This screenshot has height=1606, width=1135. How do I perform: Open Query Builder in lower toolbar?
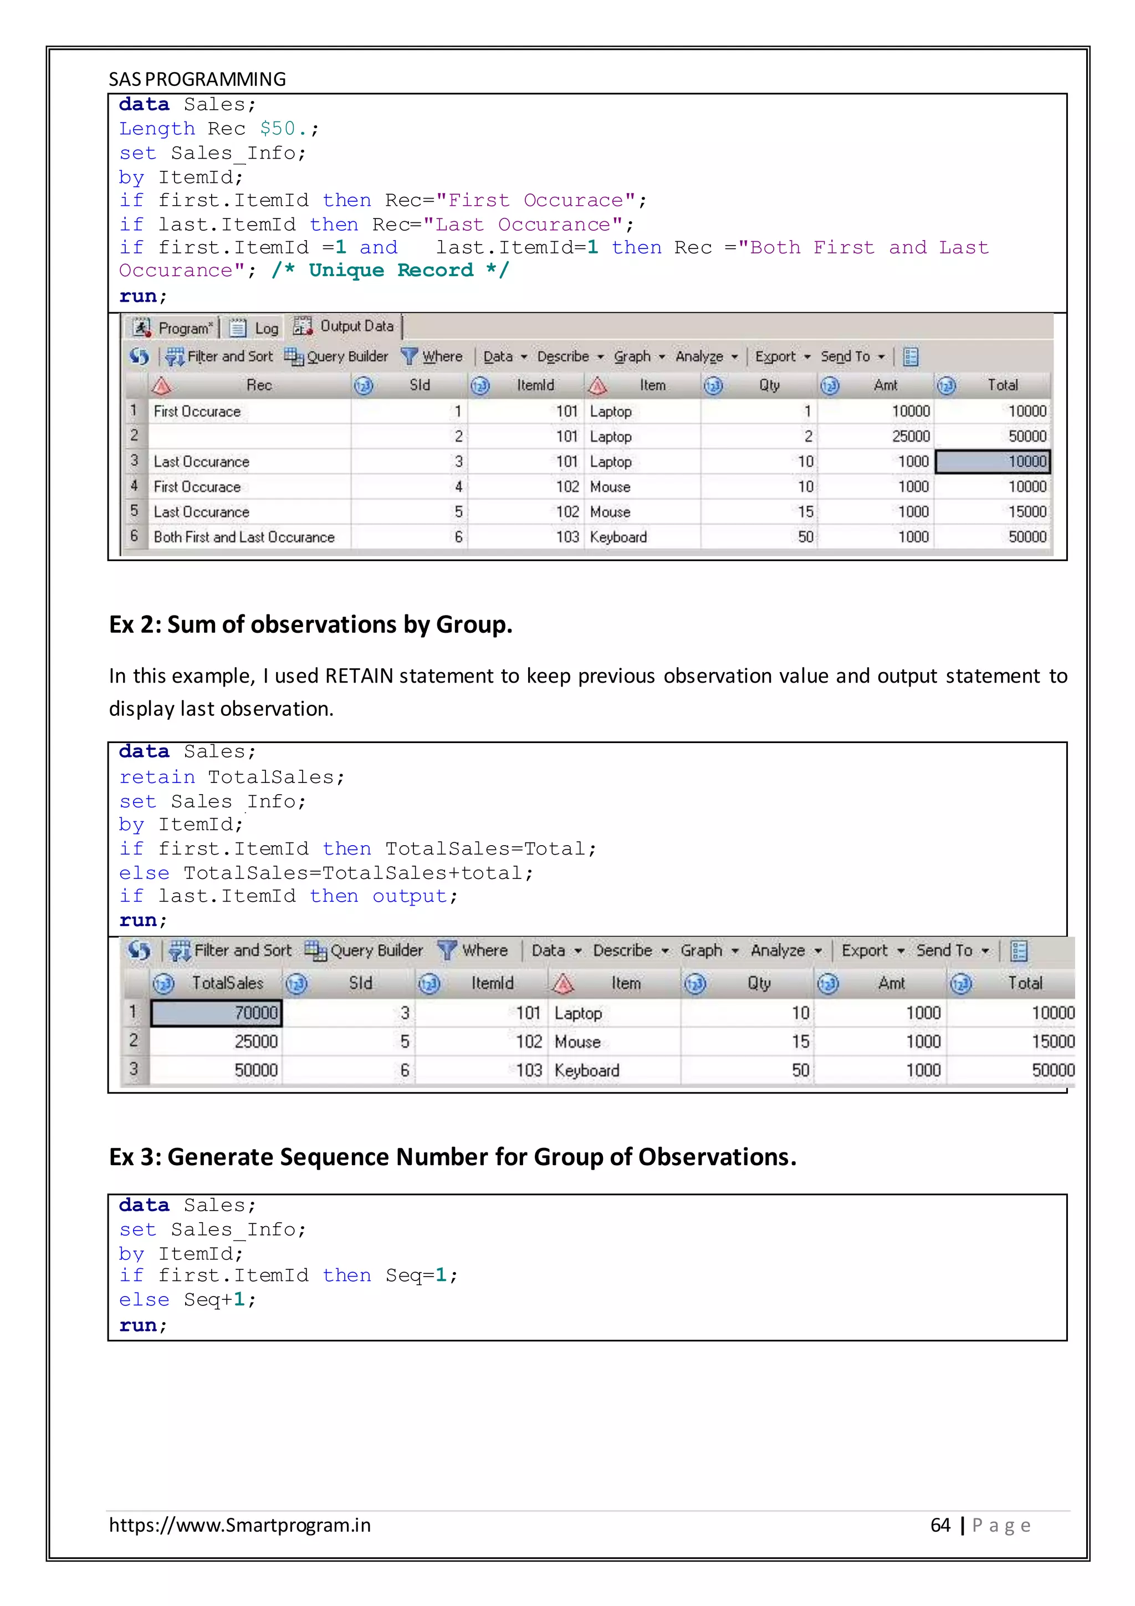pos(364,951)
